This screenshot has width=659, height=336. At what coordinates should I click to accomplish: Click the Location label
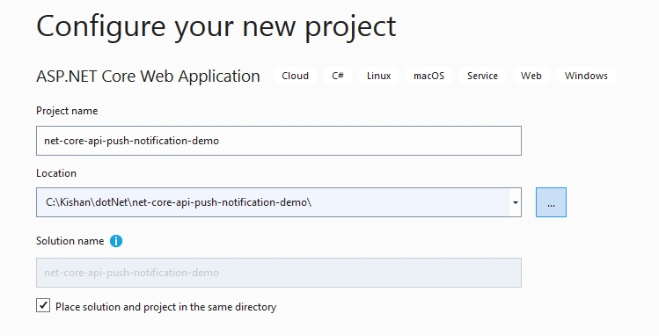click(56, 173)
